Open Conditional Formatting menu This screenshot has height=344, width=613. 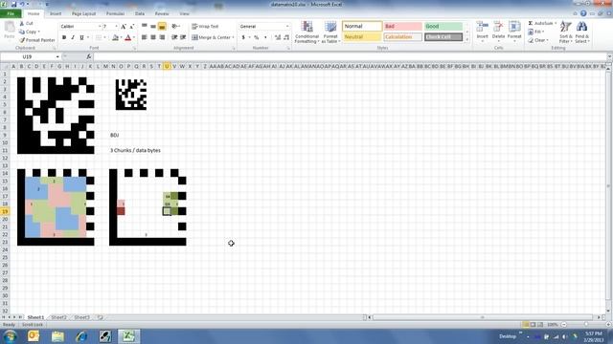(306, 32)
